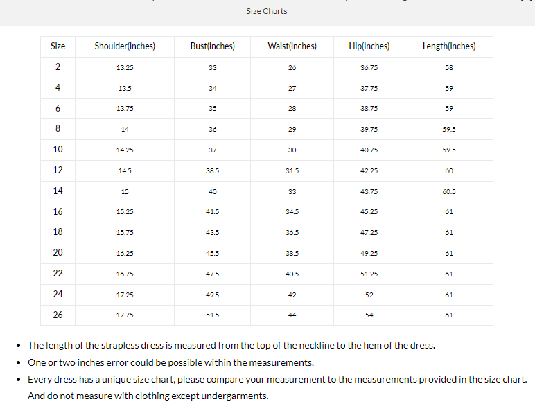
Task: Click size 2 in the Size column
Action: click(x=58, y=67)
